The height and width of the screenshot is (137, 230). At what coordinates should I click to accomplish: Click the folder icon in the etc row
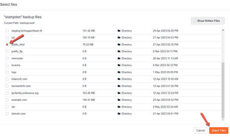coord(119,107)
